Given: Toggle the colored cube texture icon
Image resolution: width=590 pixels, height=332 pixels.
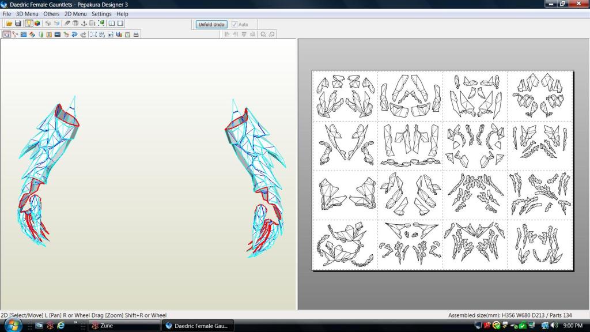Looking at the screenshot, I should (x=37, y=23).
